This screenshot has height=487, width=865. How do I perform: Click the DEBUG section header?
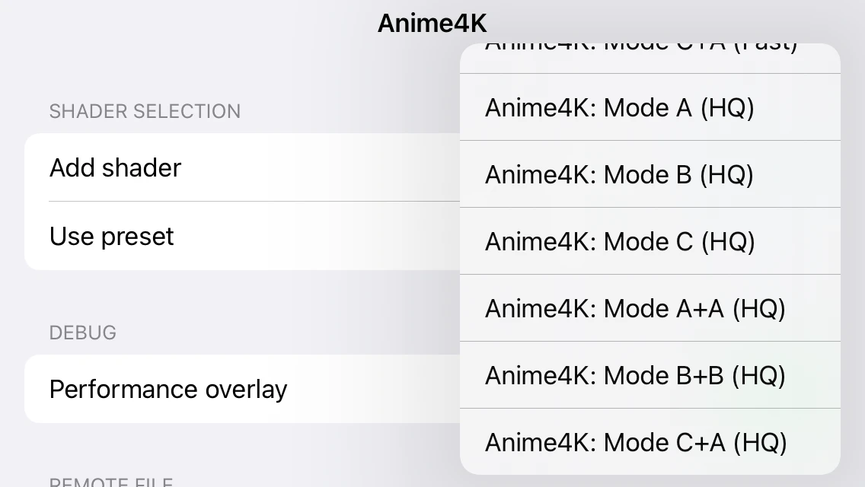coord(83,333)
